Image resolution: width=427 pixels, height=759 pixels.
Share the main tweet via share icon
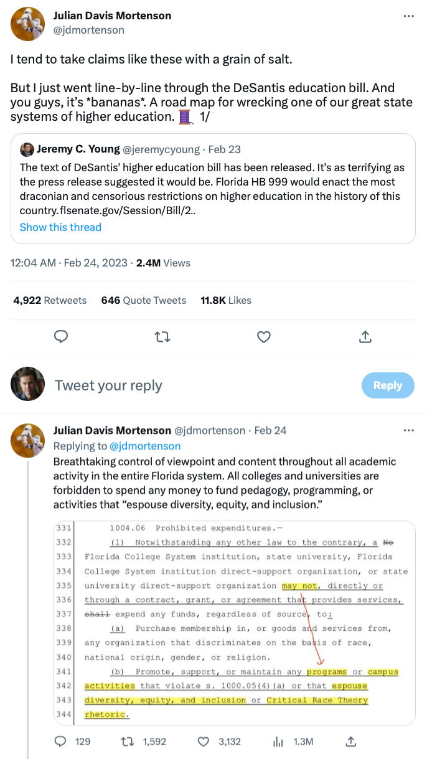tap(366, 337)
